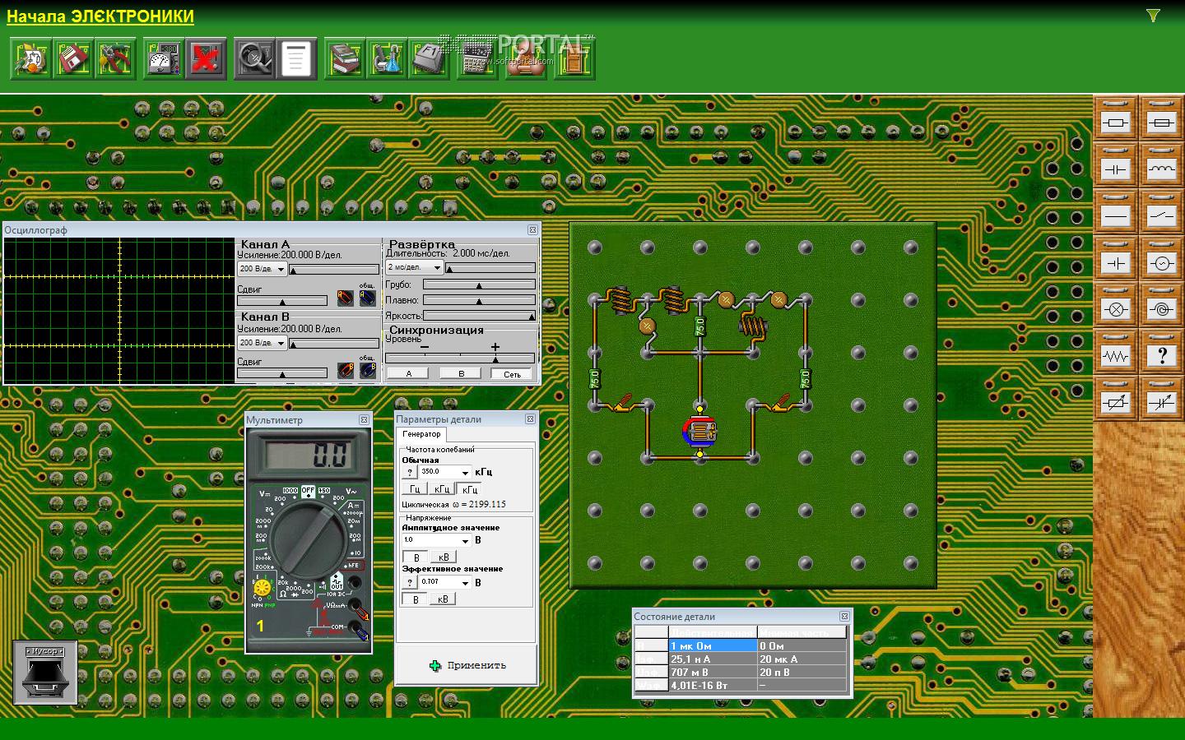The width and height of the screenshot is (1185, 740).
Task: Click Применить apply button
Action: coord(467,665)
